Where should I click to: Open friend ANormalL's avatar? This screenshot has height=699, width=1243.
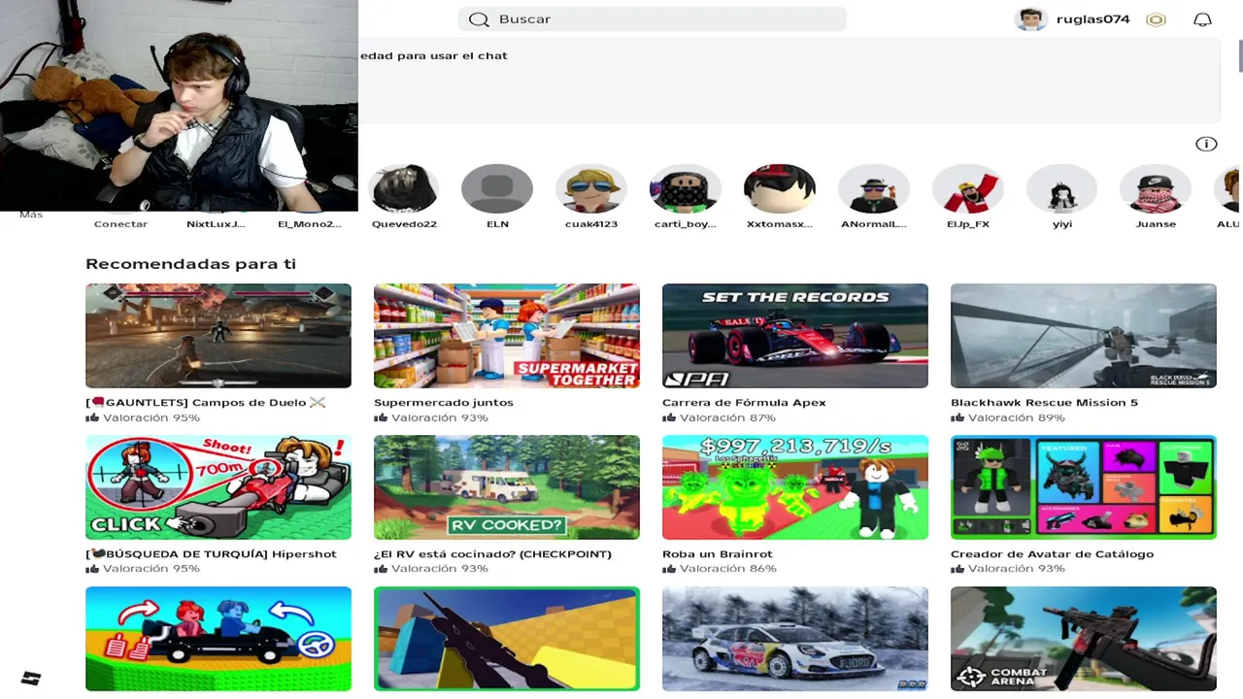pos(873,188)
